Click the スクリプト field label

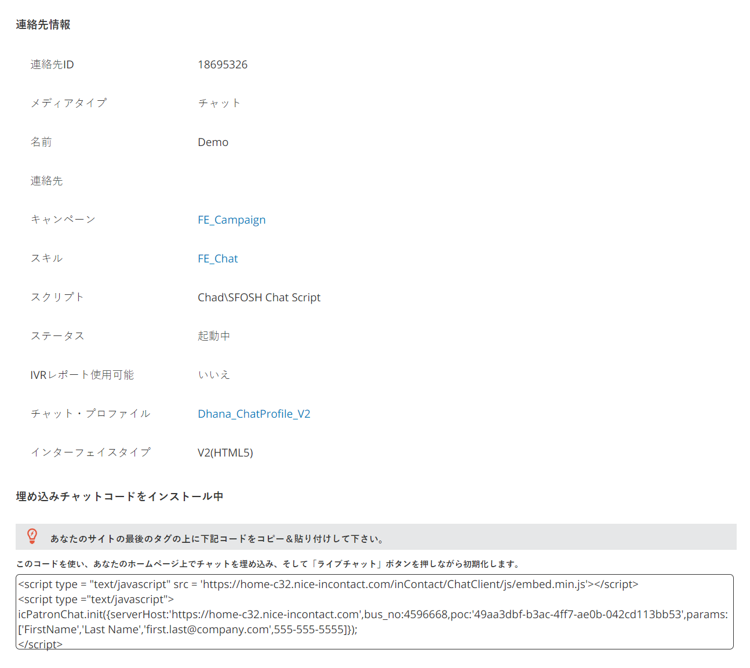click(x=57, y=297)
